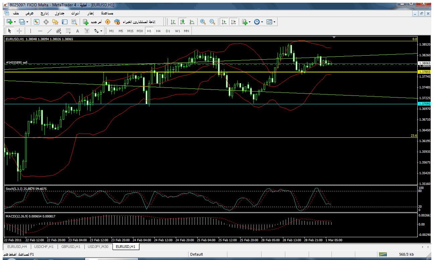Open the Terminal panel icon
434x260 pixels.
65,22
